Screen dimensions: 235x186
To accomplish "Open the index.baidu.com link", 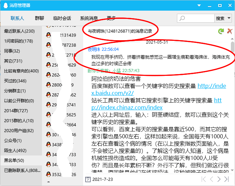I will tap(212, 86).
